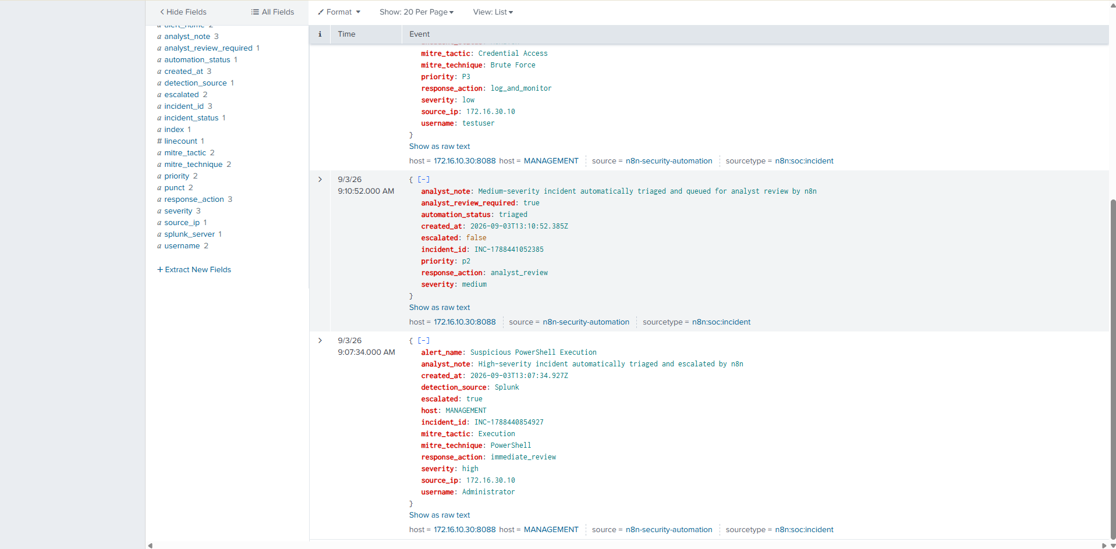The height and width of the screenshot is (549, 1116).
Task: Click the horizontal scrollbar left arrow
Action: [x=150, y=546]
